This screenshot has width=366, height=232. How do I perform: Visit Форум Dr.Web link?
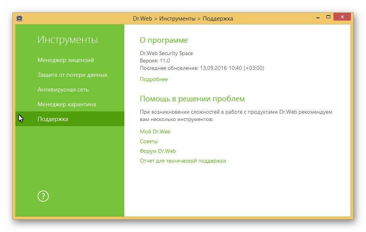click(158, 151)
